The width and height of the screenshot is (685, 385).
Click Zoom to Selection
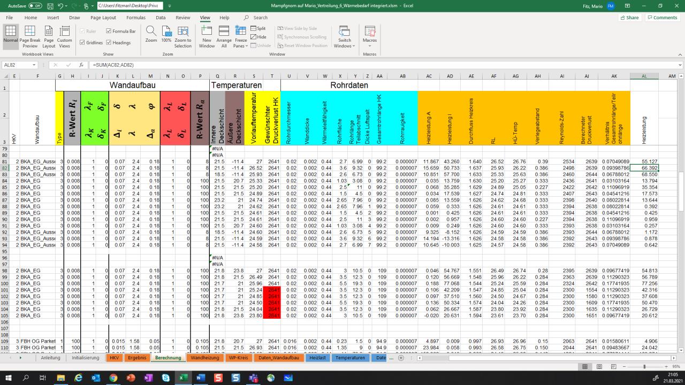coord(183,36)
